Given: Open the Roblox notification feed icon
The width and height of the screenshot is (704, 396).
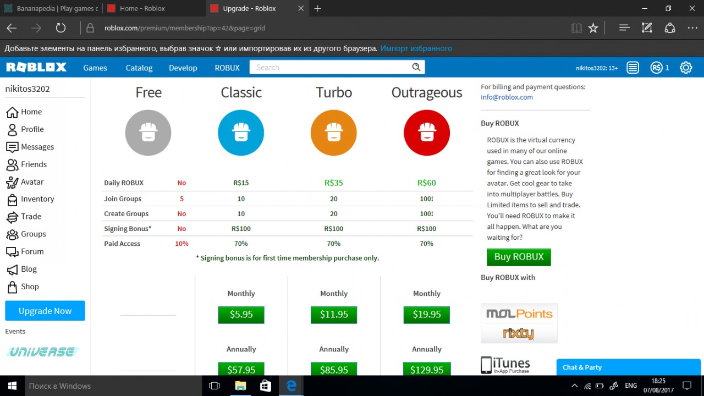Looking at the screenshot, I should (x=633, y=68).
